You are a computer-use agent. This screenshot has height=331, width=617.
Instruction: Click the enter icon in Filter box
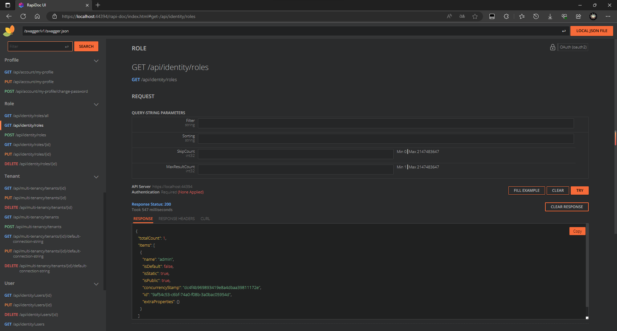point(67,47)
